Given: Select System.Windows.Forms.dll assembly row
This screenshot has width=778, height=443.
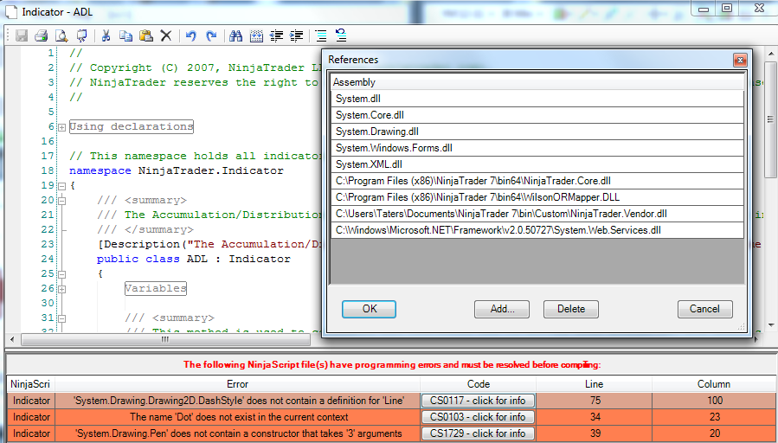Looking at the screenshot, I should coord(537,148).
